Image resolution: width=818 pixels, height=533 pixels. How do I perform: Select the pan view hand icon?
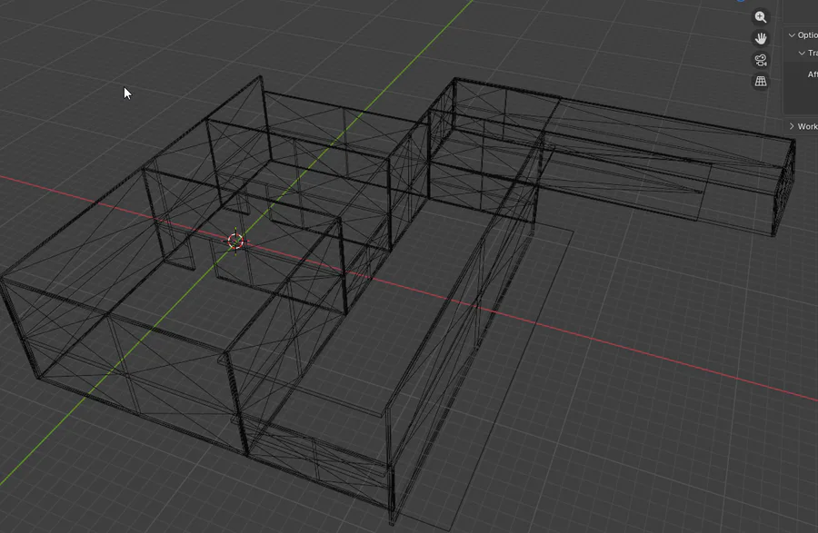tap(761, 38)
